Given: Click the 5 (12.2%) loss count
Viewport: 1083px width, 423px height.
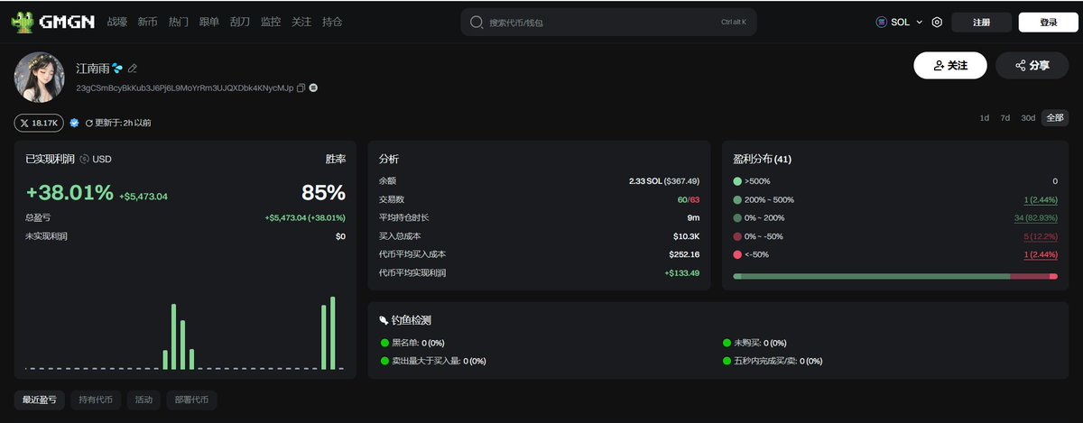Looking at the screenshot, I should 1041,236.
